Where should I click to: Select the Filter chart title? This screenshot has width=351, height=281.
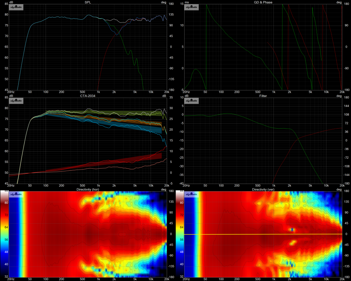263,96
